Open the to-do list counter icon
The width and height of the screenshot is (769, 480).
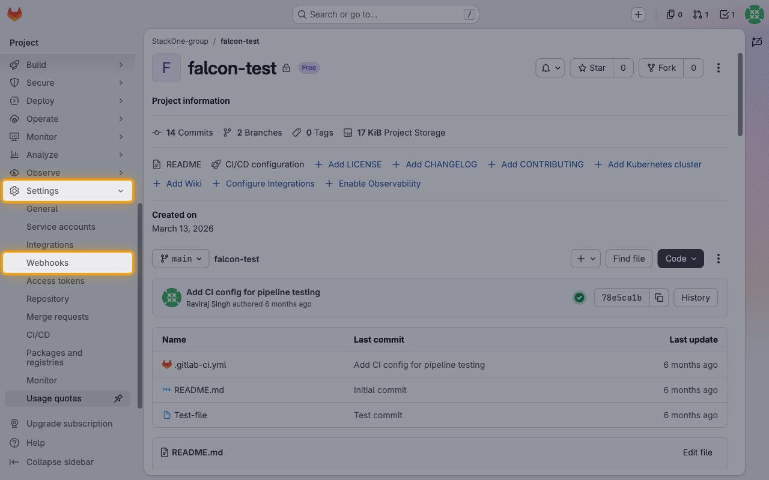pyautogui.click(x=727, y=14)
